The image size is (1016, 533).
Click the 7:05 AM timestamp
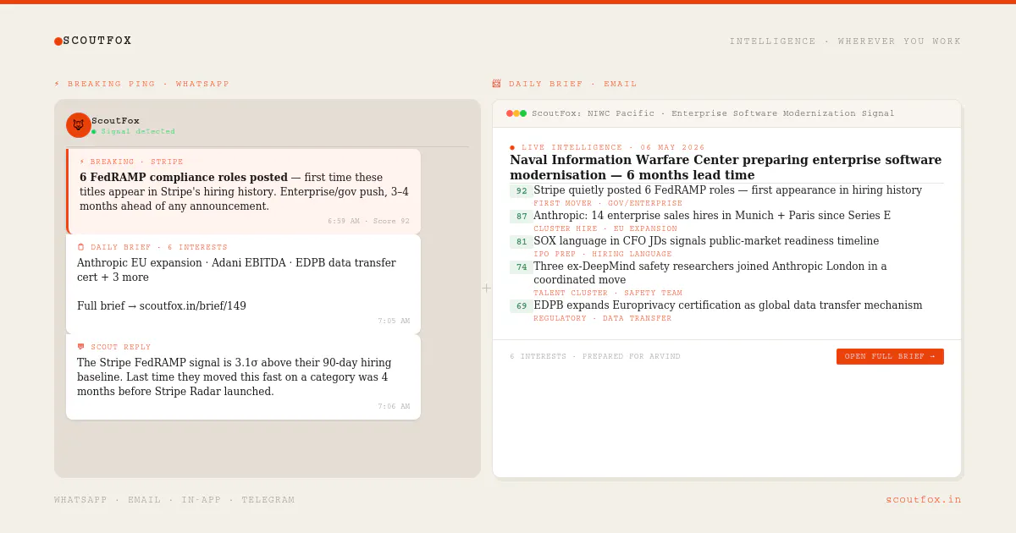click(x=394, y=321)
